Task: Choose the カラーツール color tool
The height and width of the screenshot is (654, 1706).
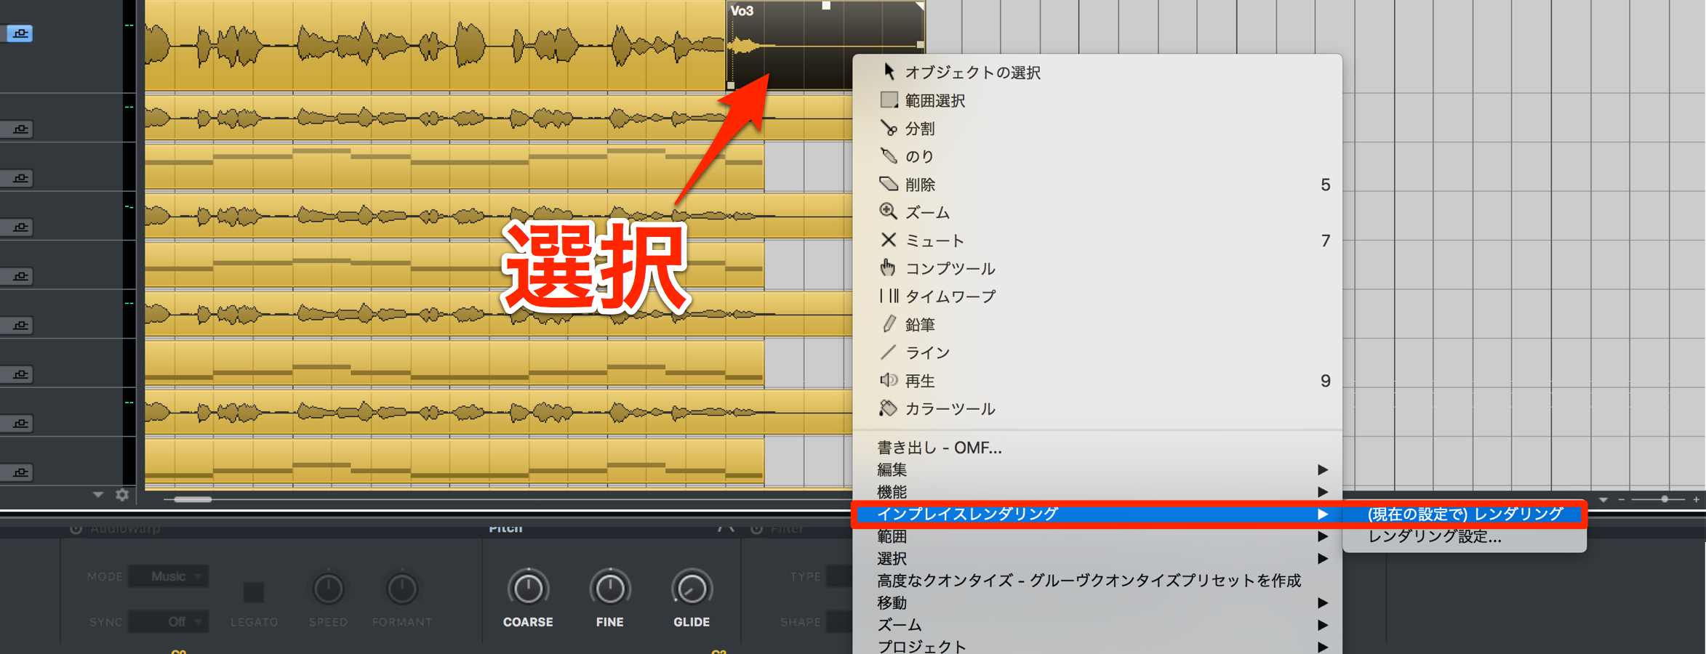Action: 1098,408
